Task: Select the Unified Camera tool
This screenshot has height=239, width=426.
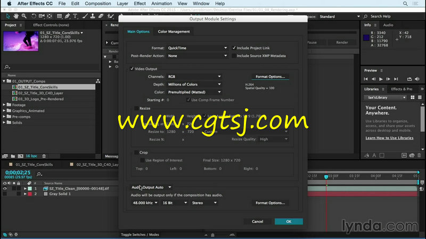Action: click(x=42, y=16)
